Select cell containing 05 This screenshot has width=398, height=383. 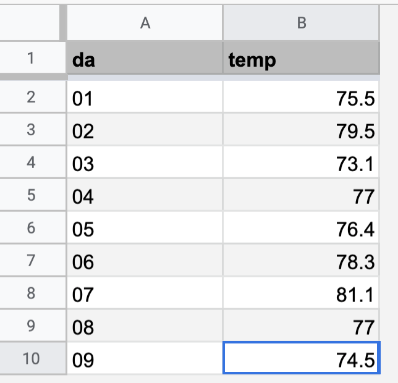click(145, 229)
